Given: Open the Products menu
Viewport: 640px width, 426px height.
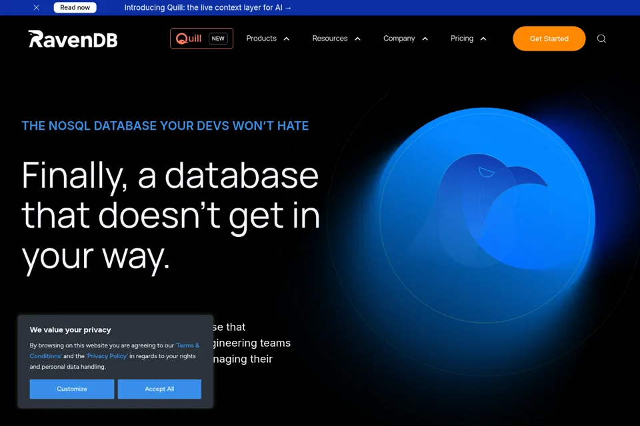Looking at the screenshot, I should pyautogui.click(x=261, y=39).
